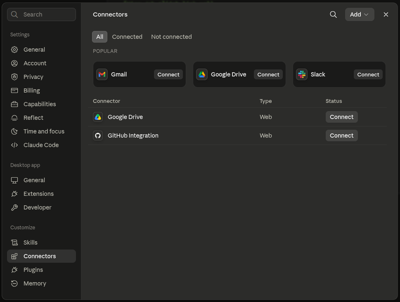Connect Google Drive from the Popular card

tap(268, 74)
